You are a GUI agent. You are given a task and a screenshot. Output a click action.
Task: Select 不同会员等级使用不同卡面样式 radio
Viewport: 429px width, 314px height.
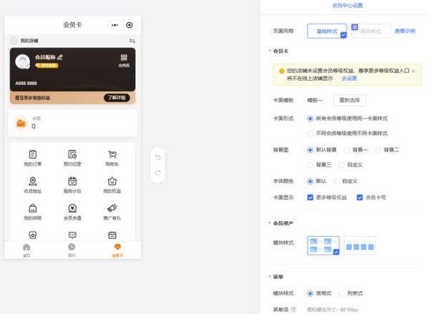(310, 134)
